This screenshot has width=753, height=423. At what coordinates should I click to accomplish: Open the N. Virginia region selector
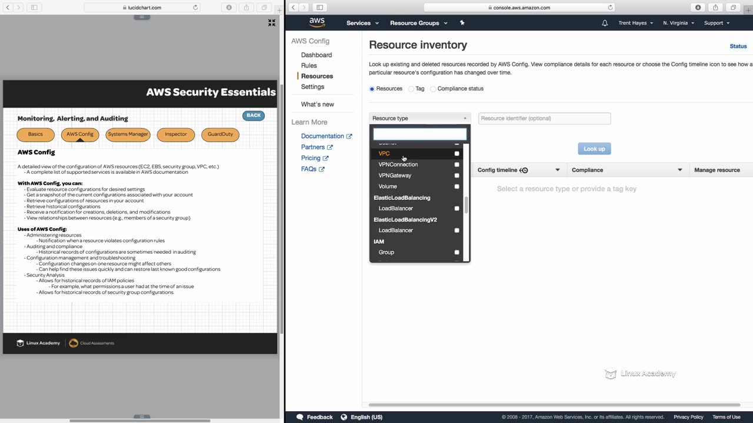678,23
